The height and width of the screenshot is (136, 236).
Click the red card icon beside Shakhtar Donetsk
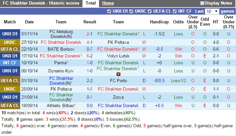[118, 74]
